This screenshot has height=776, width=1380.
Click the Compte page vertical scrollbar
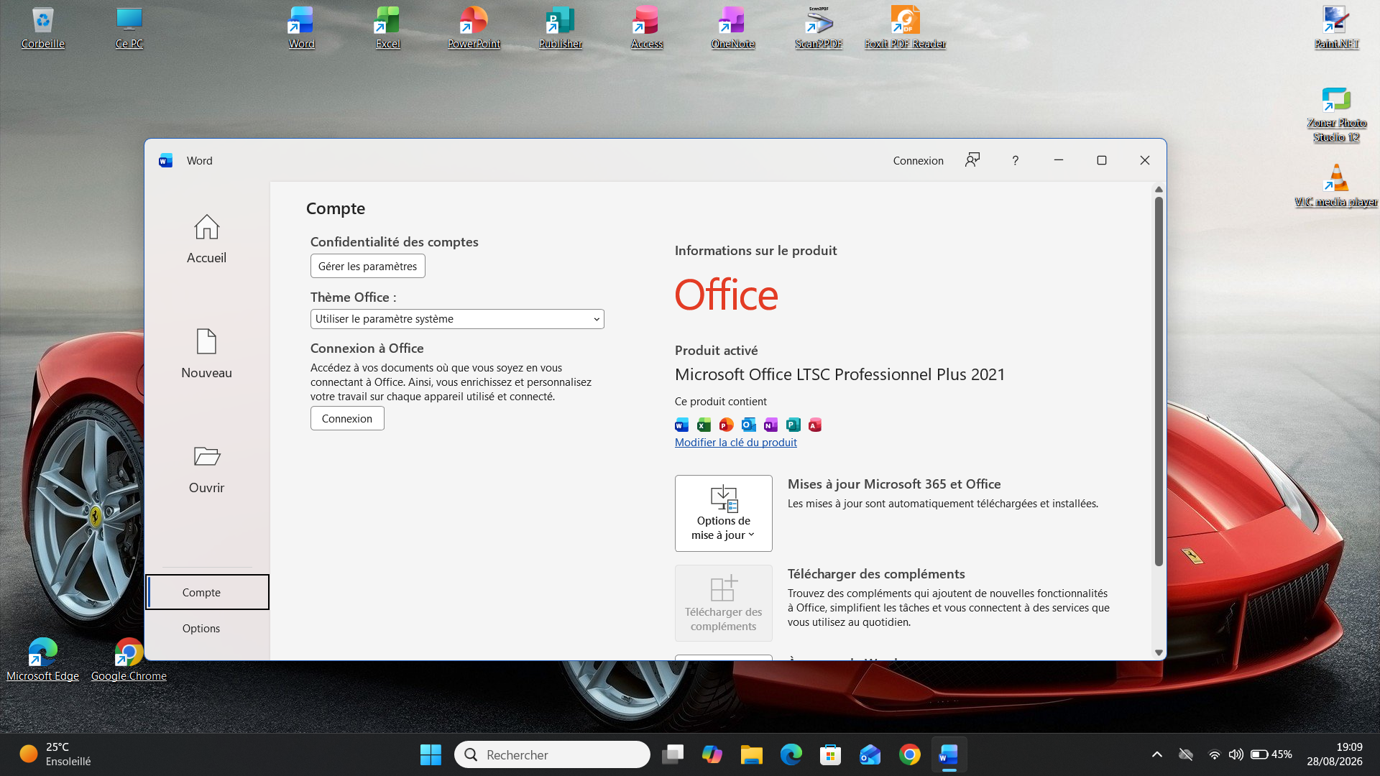coord(1159,381)
